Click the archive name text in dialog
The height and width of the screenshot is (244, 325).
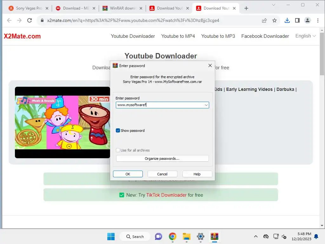[x=162, y=82]
